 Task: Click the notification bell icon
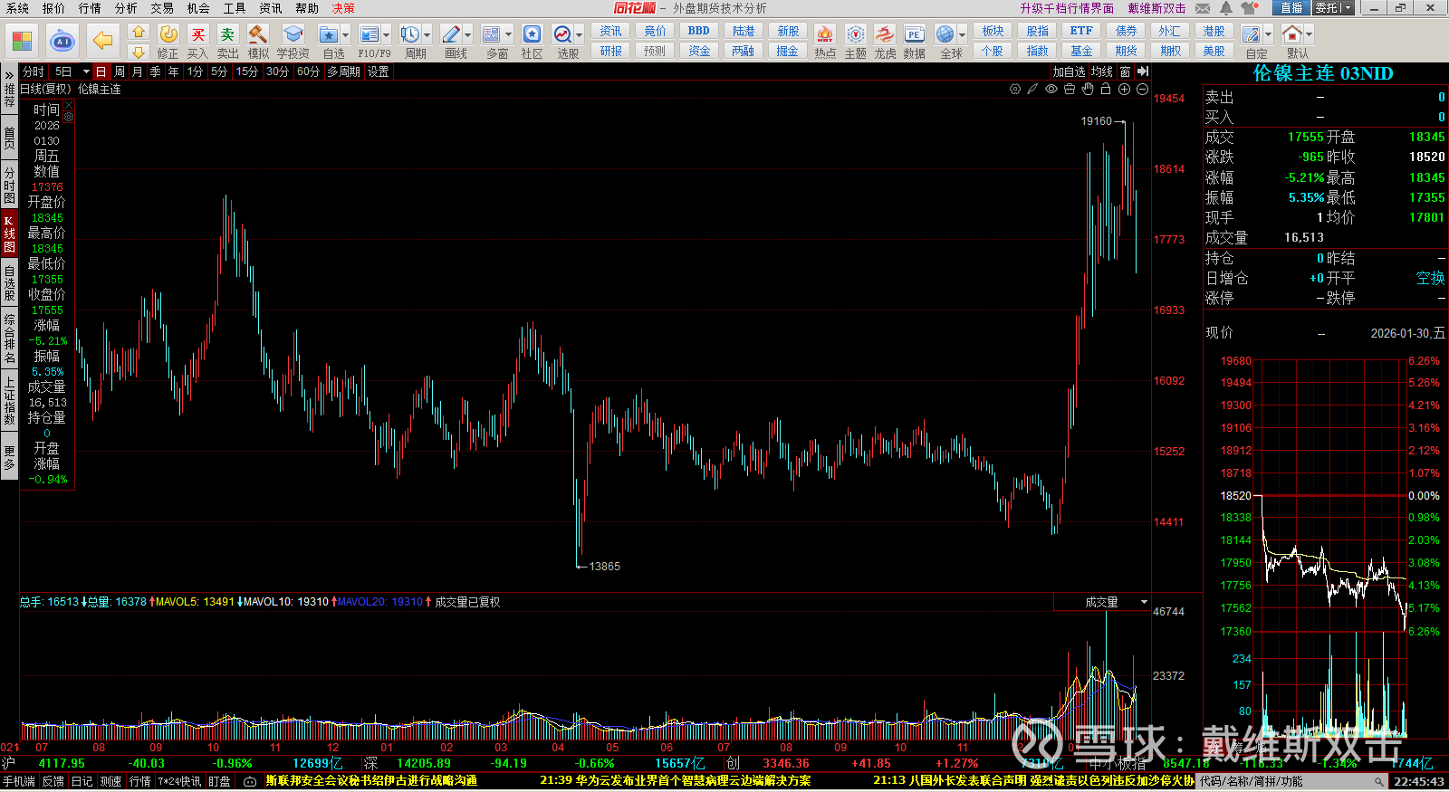pyautogui.click(x=1226, y=8)
